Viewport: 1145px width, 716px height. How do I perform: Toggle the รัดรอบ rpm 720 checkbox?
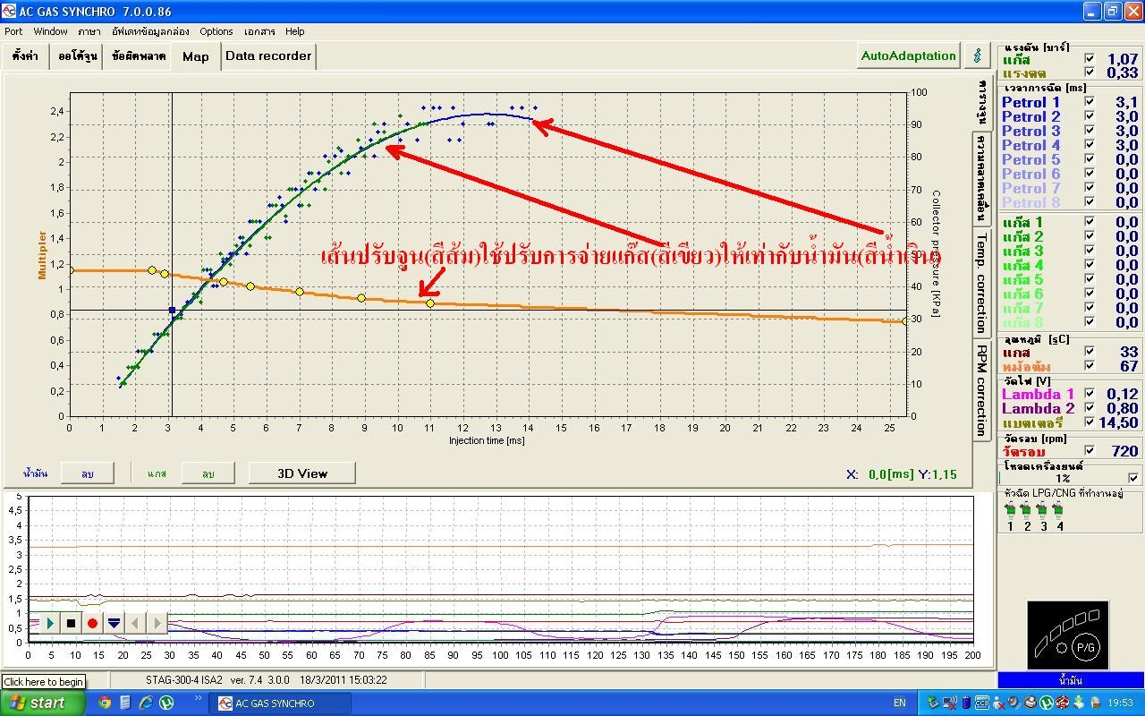[1089, 451]
